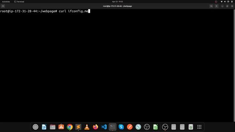Show Applications grid in the dock
This screenshot has width=235, height=132.
(199, 127)
